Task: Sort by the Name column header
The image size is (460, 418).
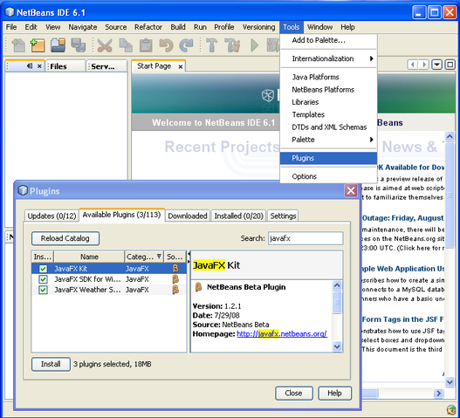Action: 89,257
